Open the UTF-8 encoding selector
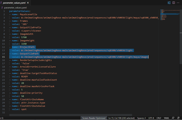182x120 pixels. 151,118
